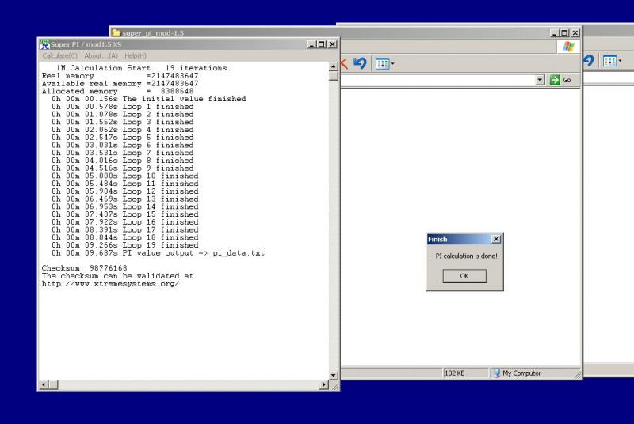The image size is (634, 424).
Task: Click the green Go button
Action: point(560,80)
